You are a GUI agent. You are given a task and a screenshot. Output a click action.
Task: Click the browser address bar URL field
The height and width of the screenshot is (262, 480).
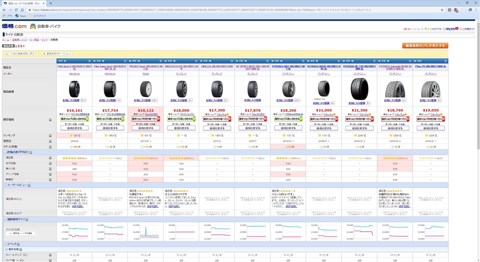(234, 9)
